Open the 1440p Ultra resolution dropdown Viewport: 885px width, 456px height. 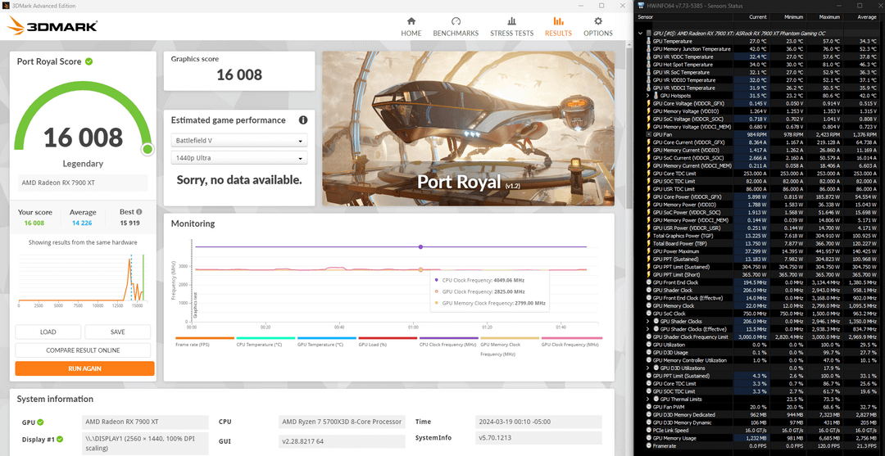tap(238, 158)
